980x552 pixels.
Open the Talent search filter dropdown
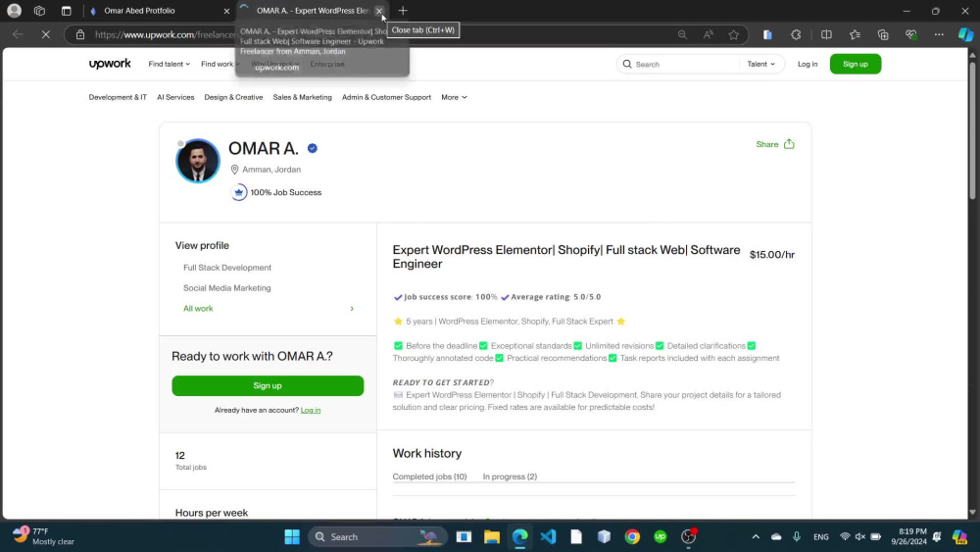coord(760,64)
